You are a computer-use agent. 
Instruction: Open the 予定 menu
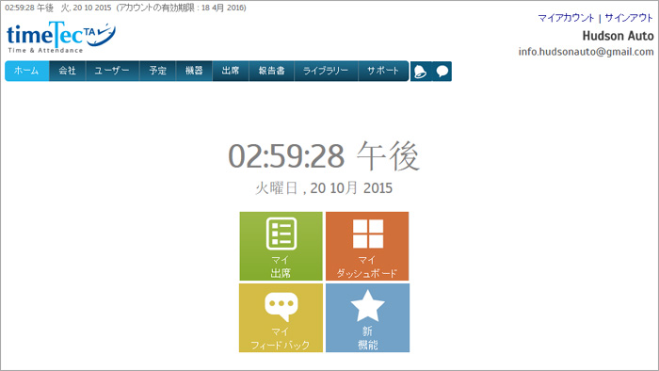pos(157,71)
